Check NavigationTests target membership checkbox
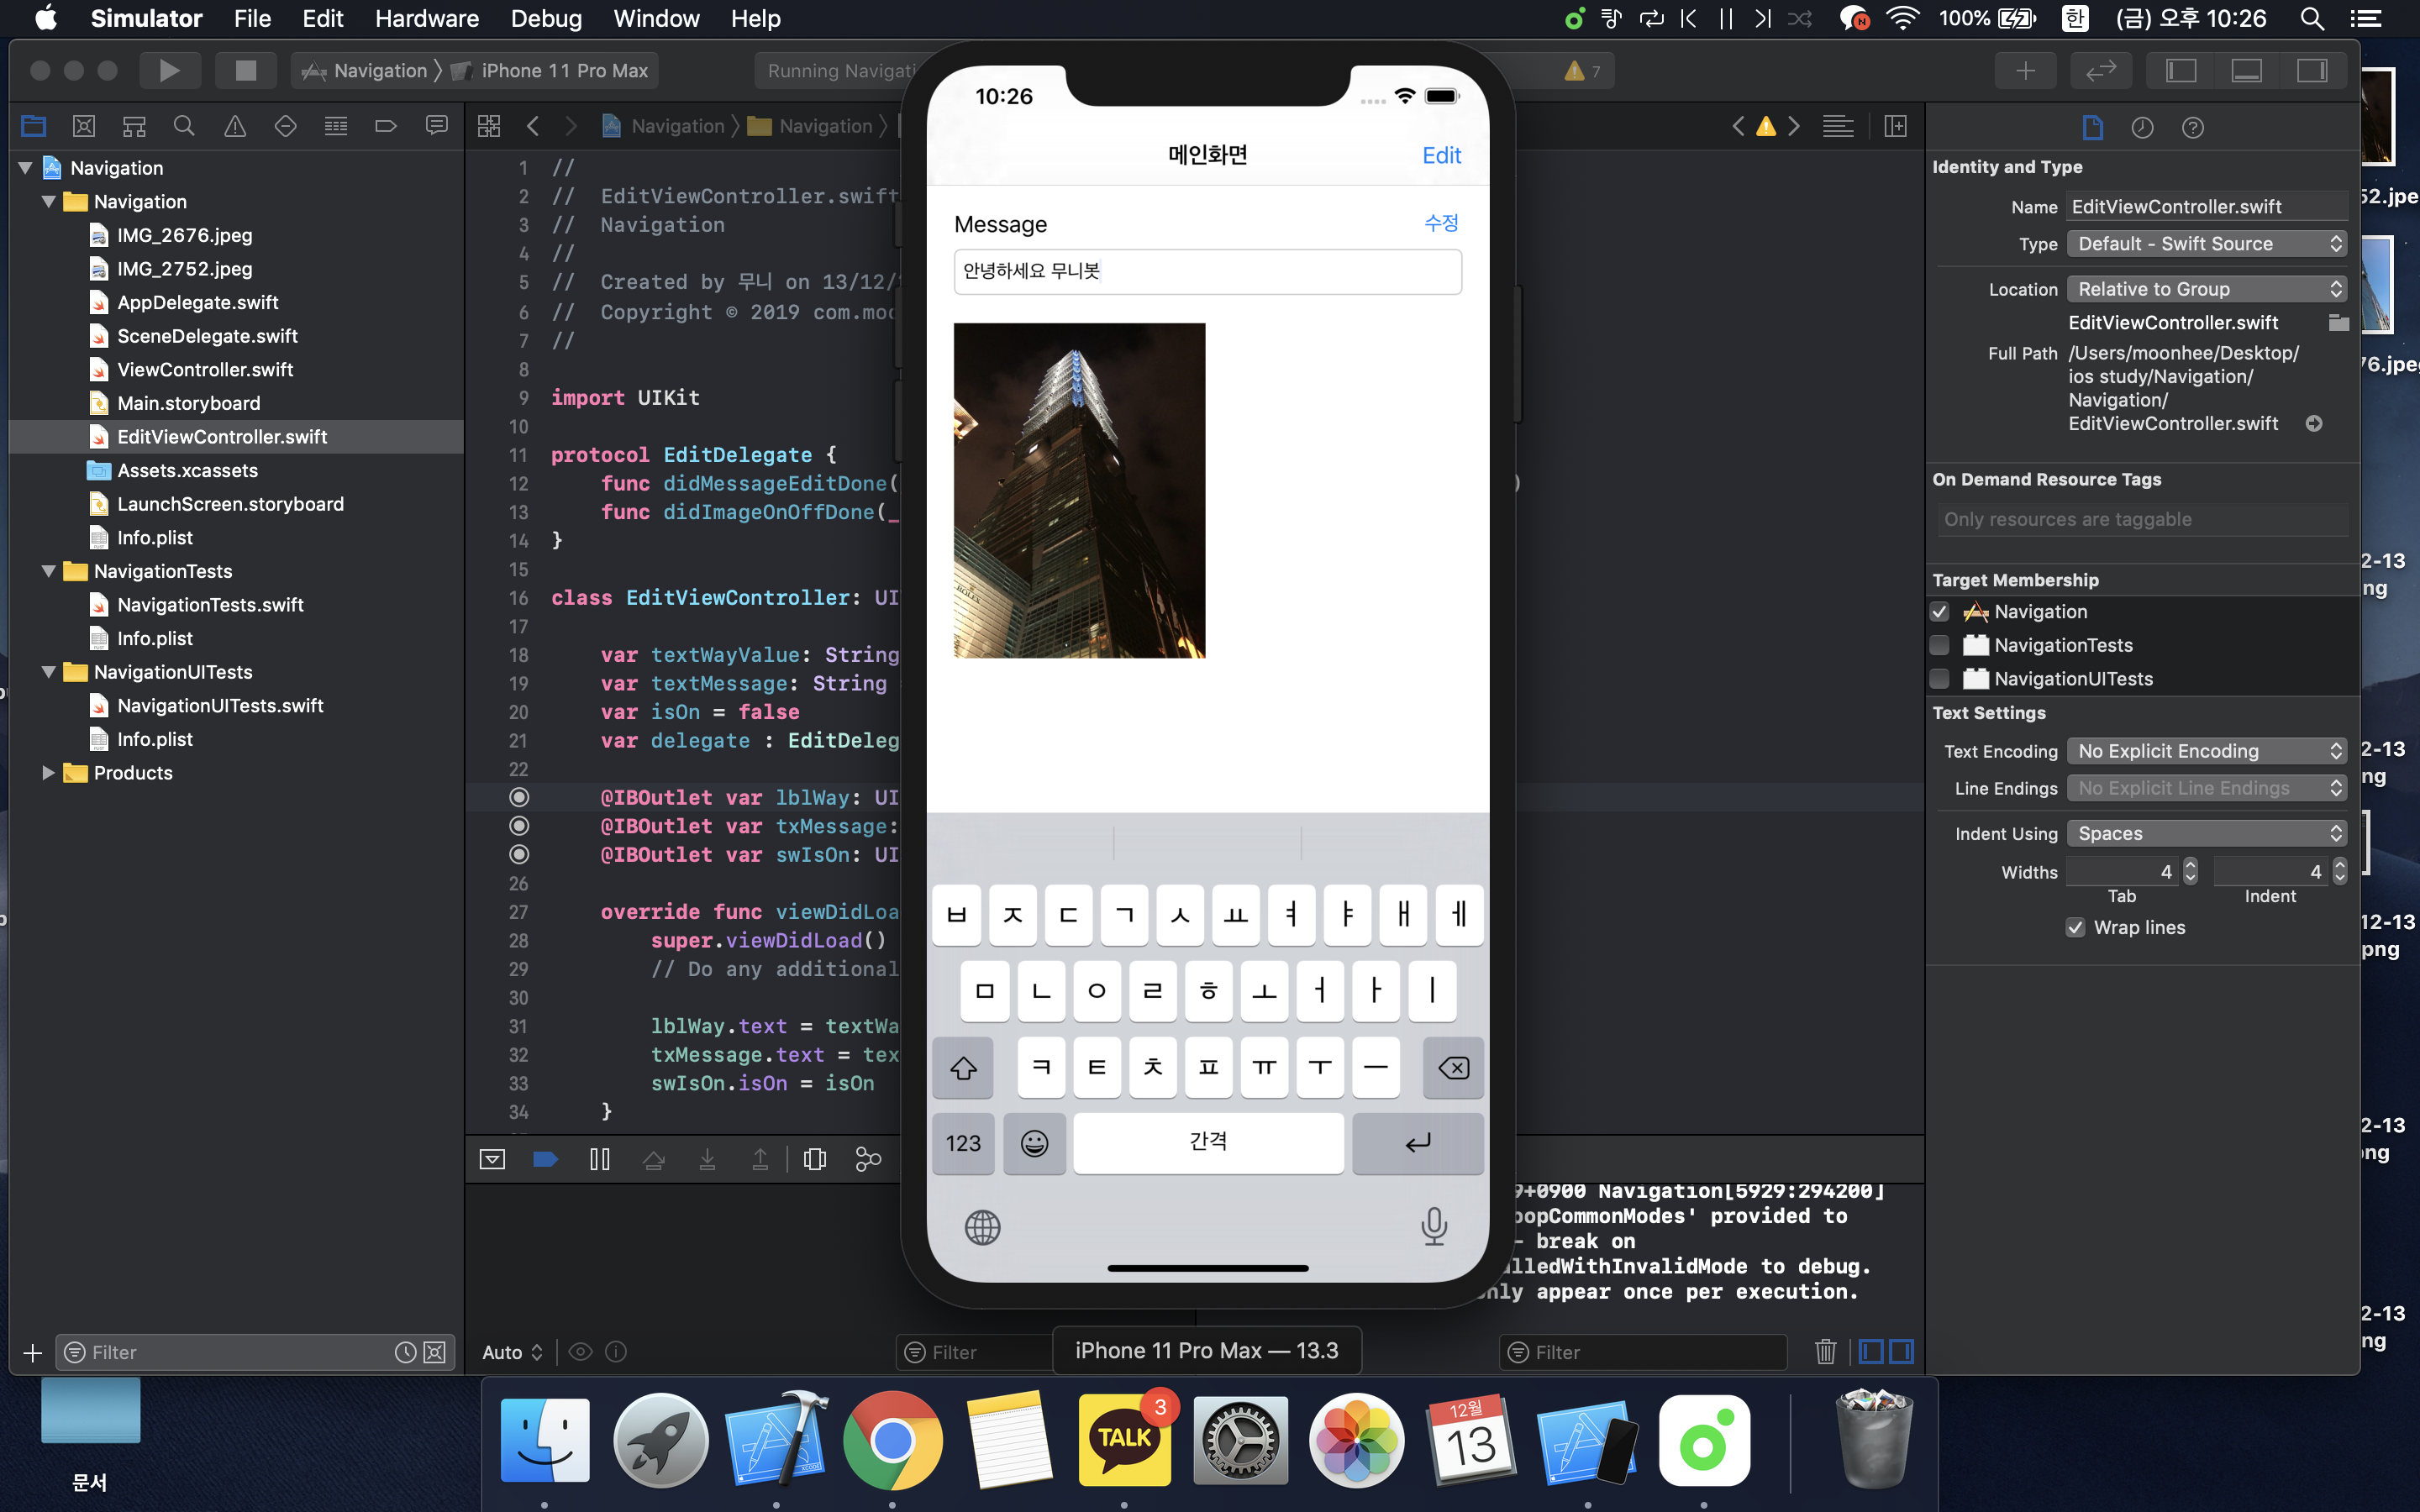 point(1939,645)
